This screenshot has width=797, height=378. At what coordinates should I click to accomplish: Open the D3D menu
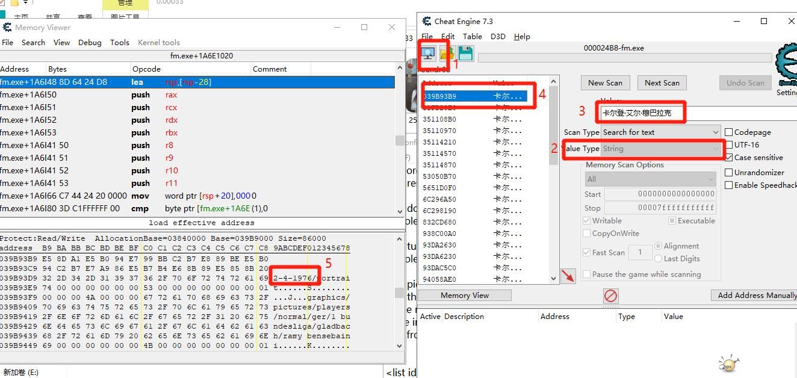click(x=498, y=36)
